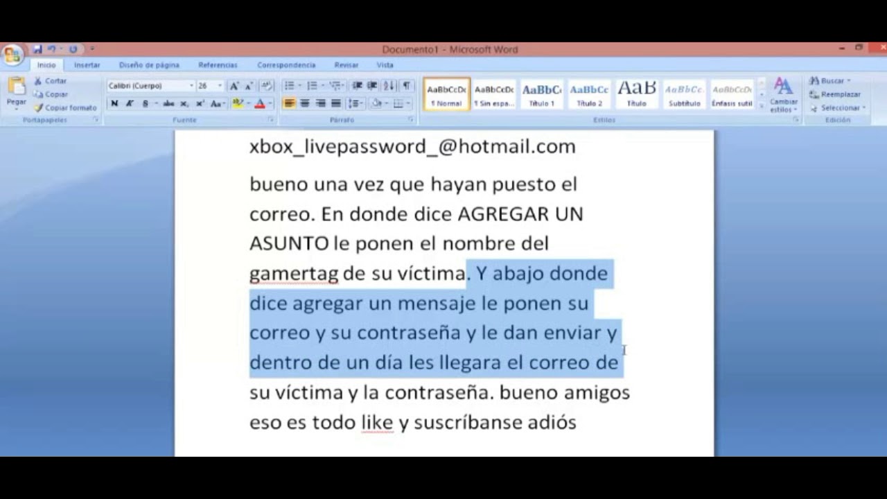Open Seleccionar dropdown

pos(838,107)
